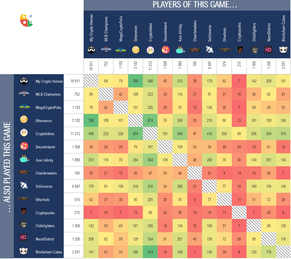Select the Chainbreakers row label
This screenshot has width=291, height=259.
(x=46, y=173)
